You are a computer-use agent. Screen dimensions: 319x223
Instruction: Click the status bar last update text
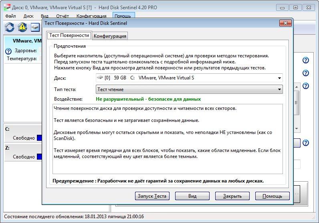tap(74, 217)
